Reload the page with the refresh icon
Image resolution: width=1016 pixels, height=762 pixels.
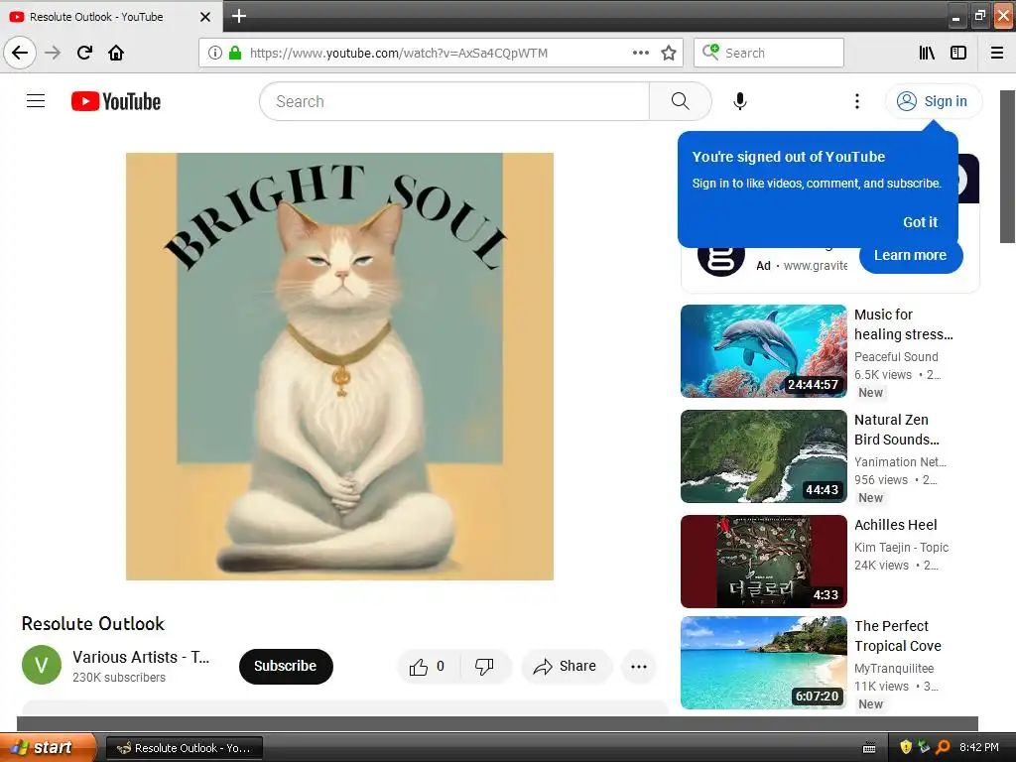point(84,53)
